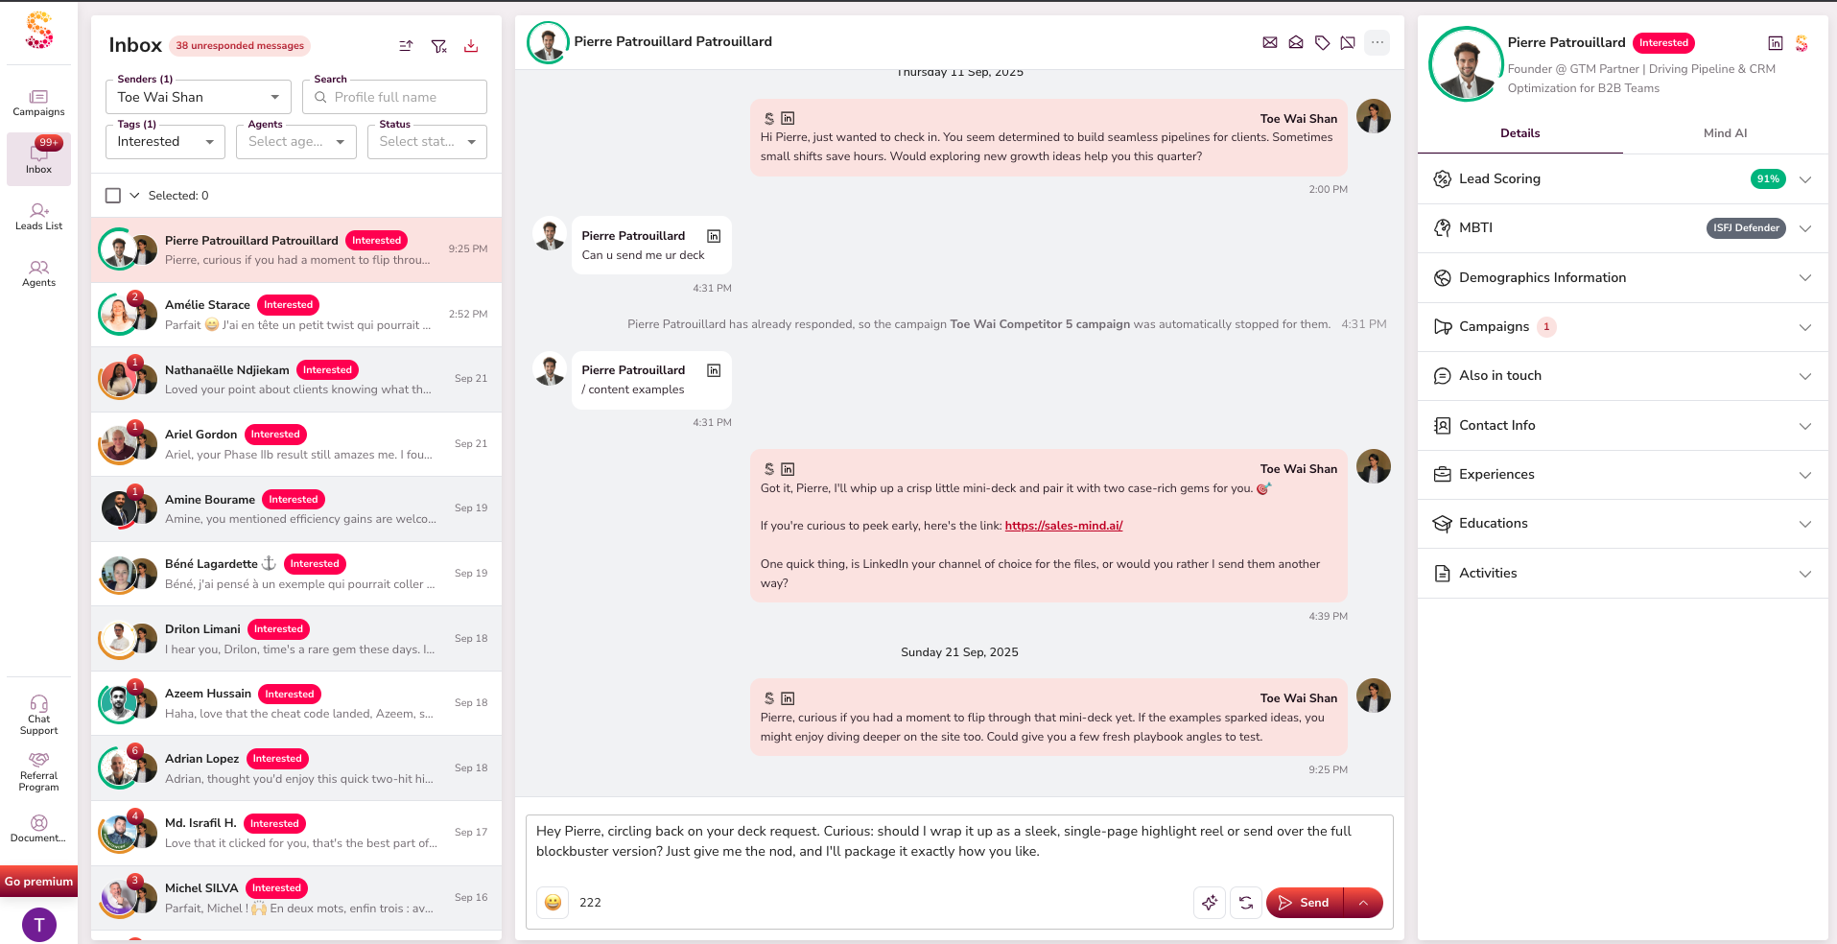Click the open-envelope mark as read icon

click(x=1296, y=42)
